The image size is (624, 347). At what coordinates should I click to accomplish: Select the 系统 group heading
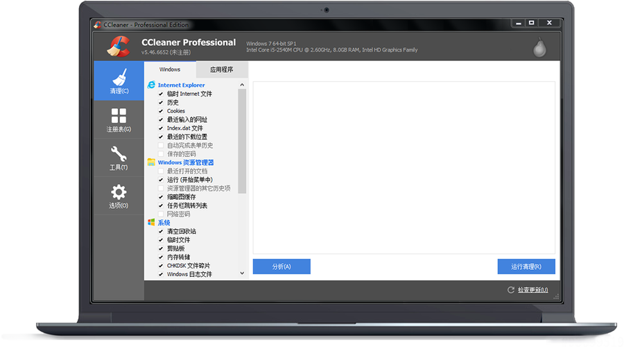(164, 222)
